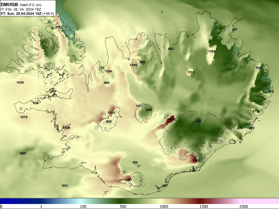
Task: Click the 1153 value in the Westfjords
Action: pos(59,27)
